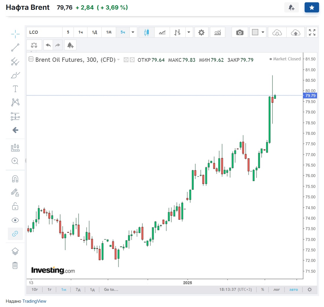Viewport: 324px width, 307px height.
Task: Select the trend line drawing tool
Action: (15, 48)
